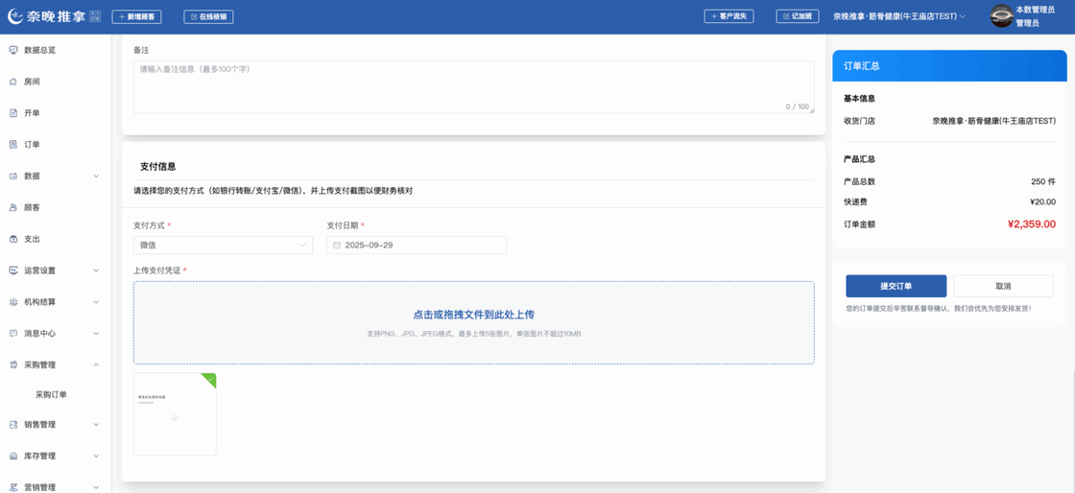Click the 在线核销 button
Image resolution: width=1075 pixels, height=493 pixels.
point(208,16)
